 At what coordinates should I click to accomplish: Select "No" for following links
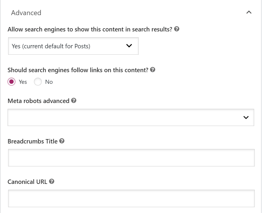click(x=38, y=82)
